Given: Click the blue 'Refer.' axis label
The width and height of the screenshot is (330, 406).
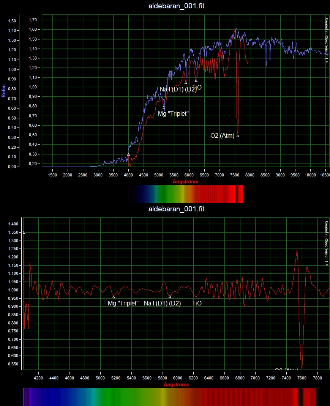Looking at the screenshot, I should [x=3, y=91].
